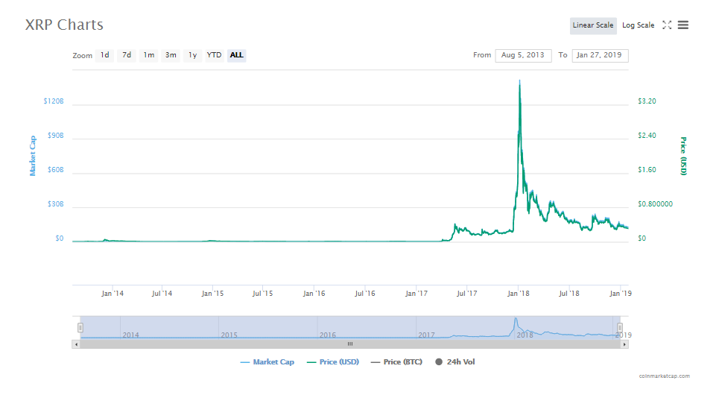This screenshot has width=719, height=395.
Task: Click 2014 in the navigator timeline
Action: point(130,335)
